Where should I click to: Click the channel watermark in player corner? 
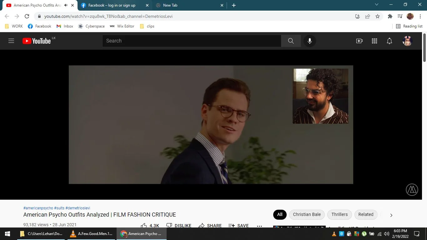[x=412, y=190]
